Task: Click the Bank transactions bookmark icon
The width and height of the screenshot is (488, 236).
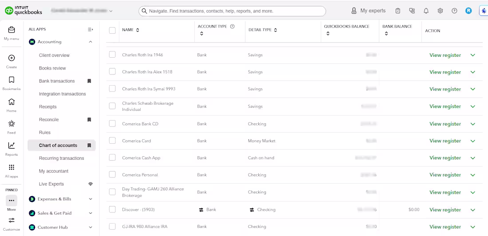Action: click(89, 81)
